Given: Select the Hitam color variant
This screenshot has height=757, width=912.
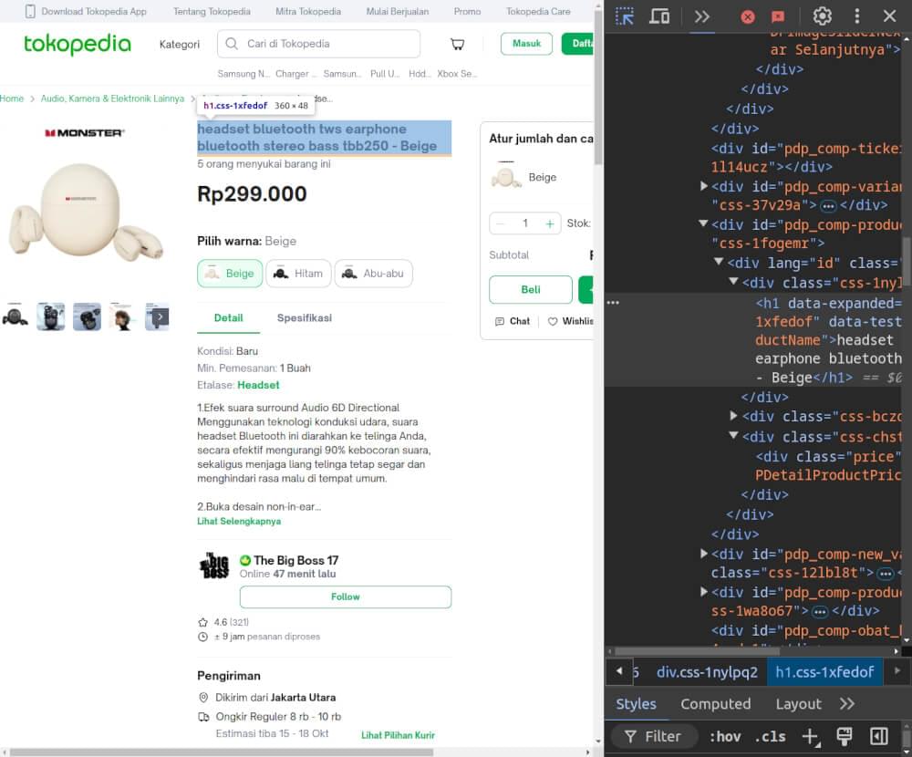Looking at the screenshot, I should pos(298,273).
